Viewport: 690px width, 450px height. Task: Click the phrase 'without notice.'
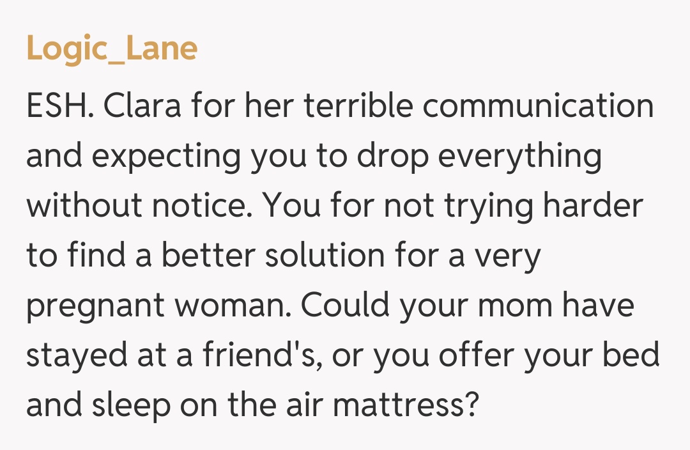[x=139, y=206]
